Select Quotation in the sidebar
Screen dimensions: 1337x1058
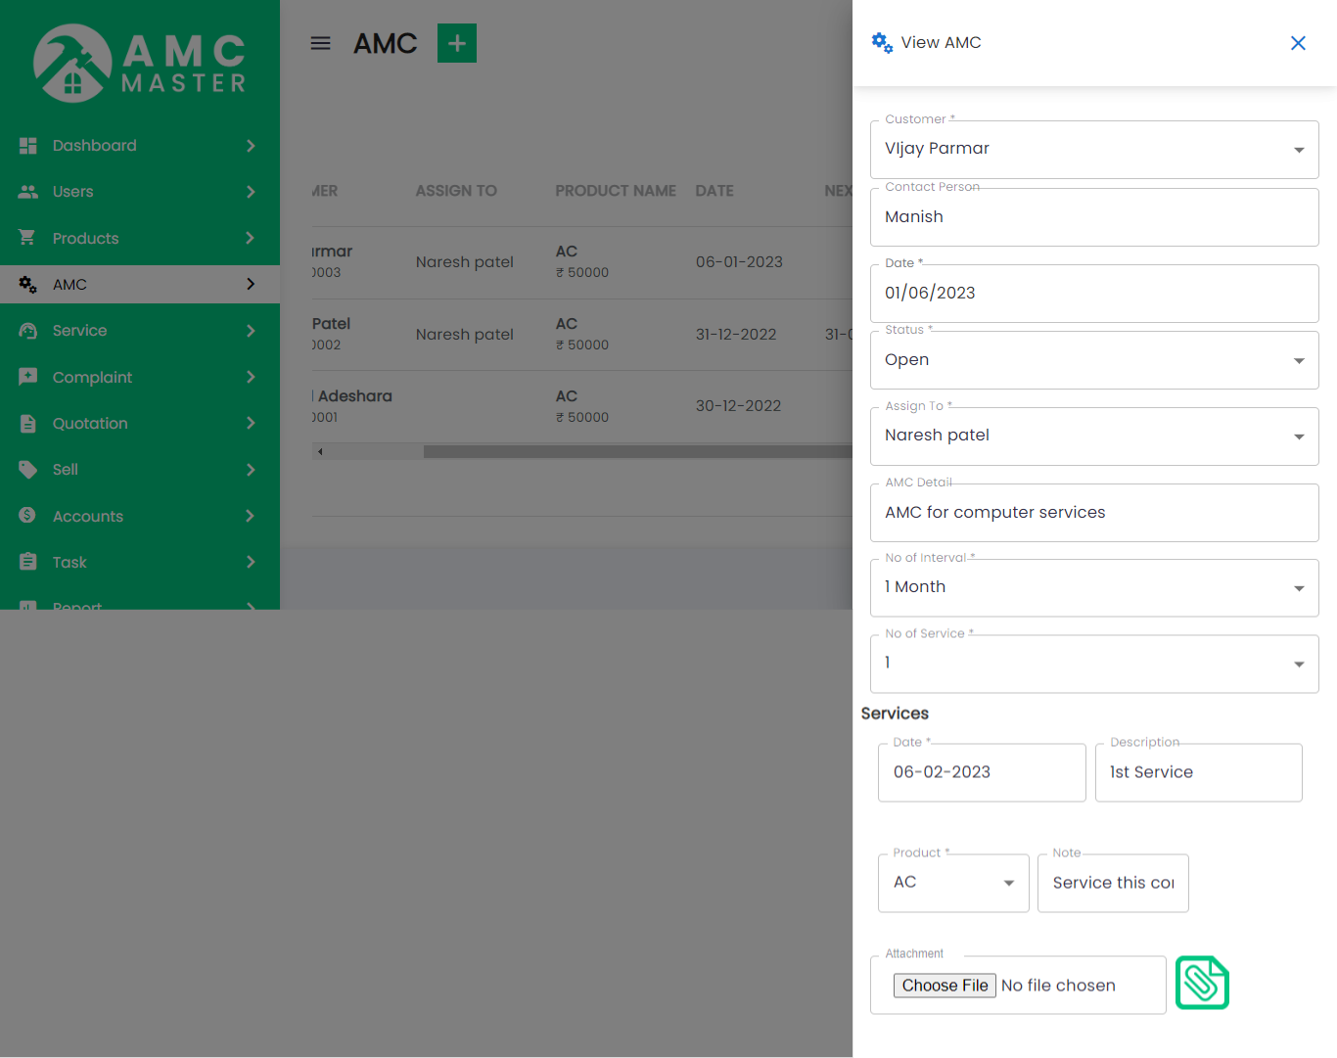pos(90,424)
